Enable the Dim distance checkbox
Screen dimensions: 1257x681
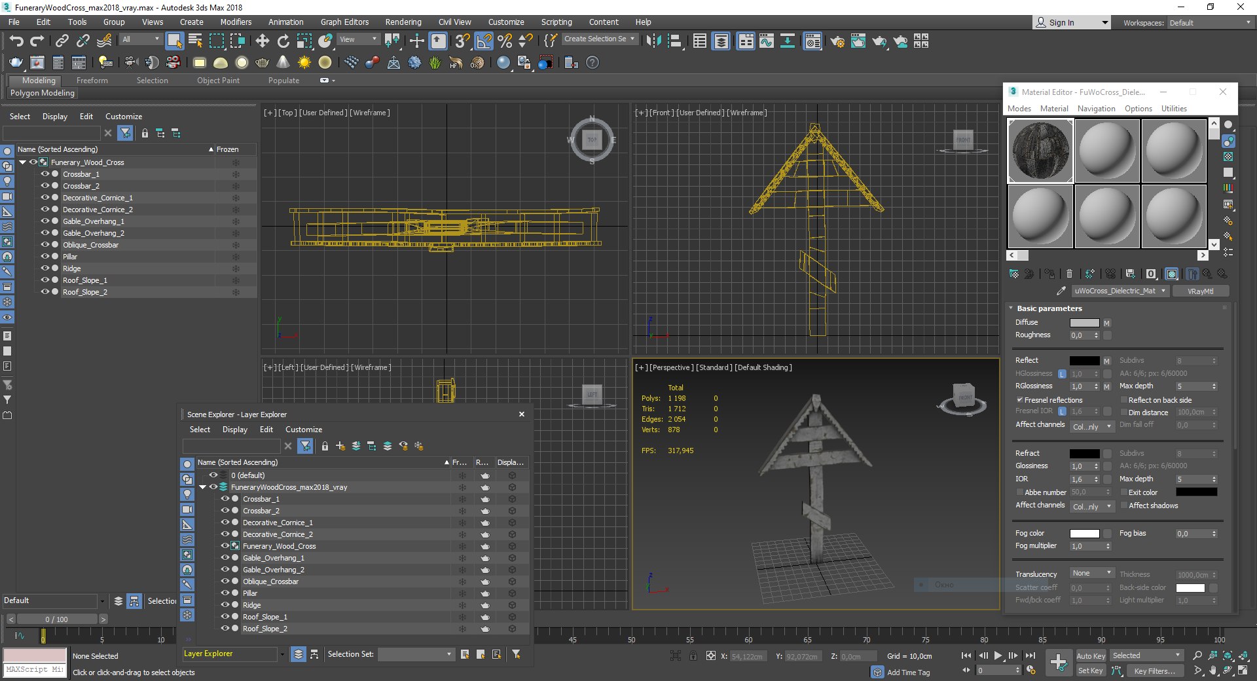coord(1124,413)
